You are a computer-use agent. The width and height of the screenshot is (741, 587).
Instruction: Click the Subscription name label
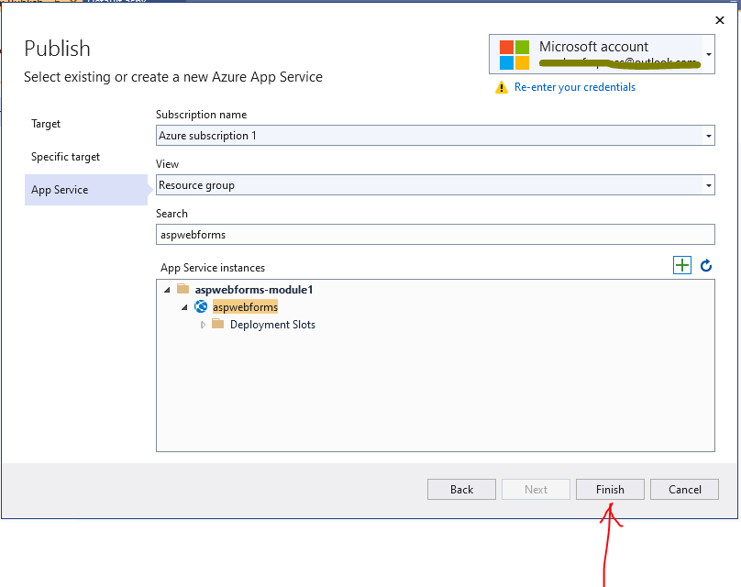[202, 115]
